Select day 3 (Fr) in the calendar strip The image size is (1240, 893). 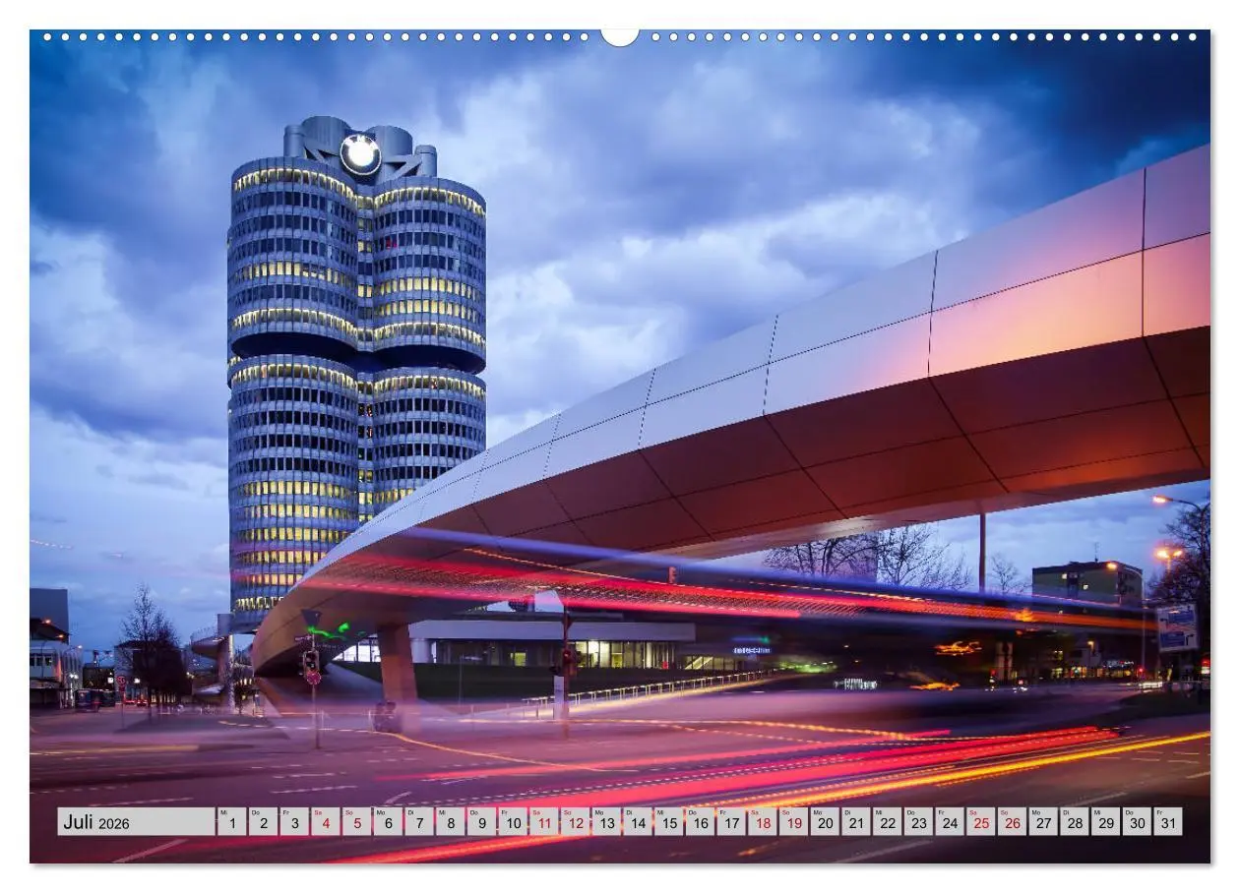click(x=294, y=822)
